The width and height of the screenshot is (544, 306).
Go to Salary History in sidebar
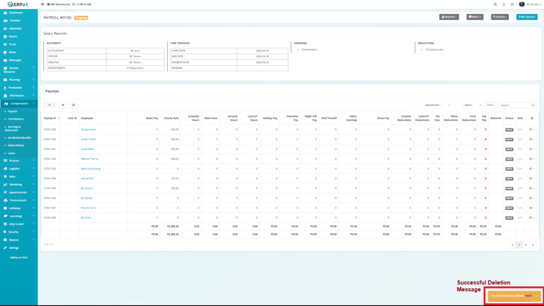(16, 145)
